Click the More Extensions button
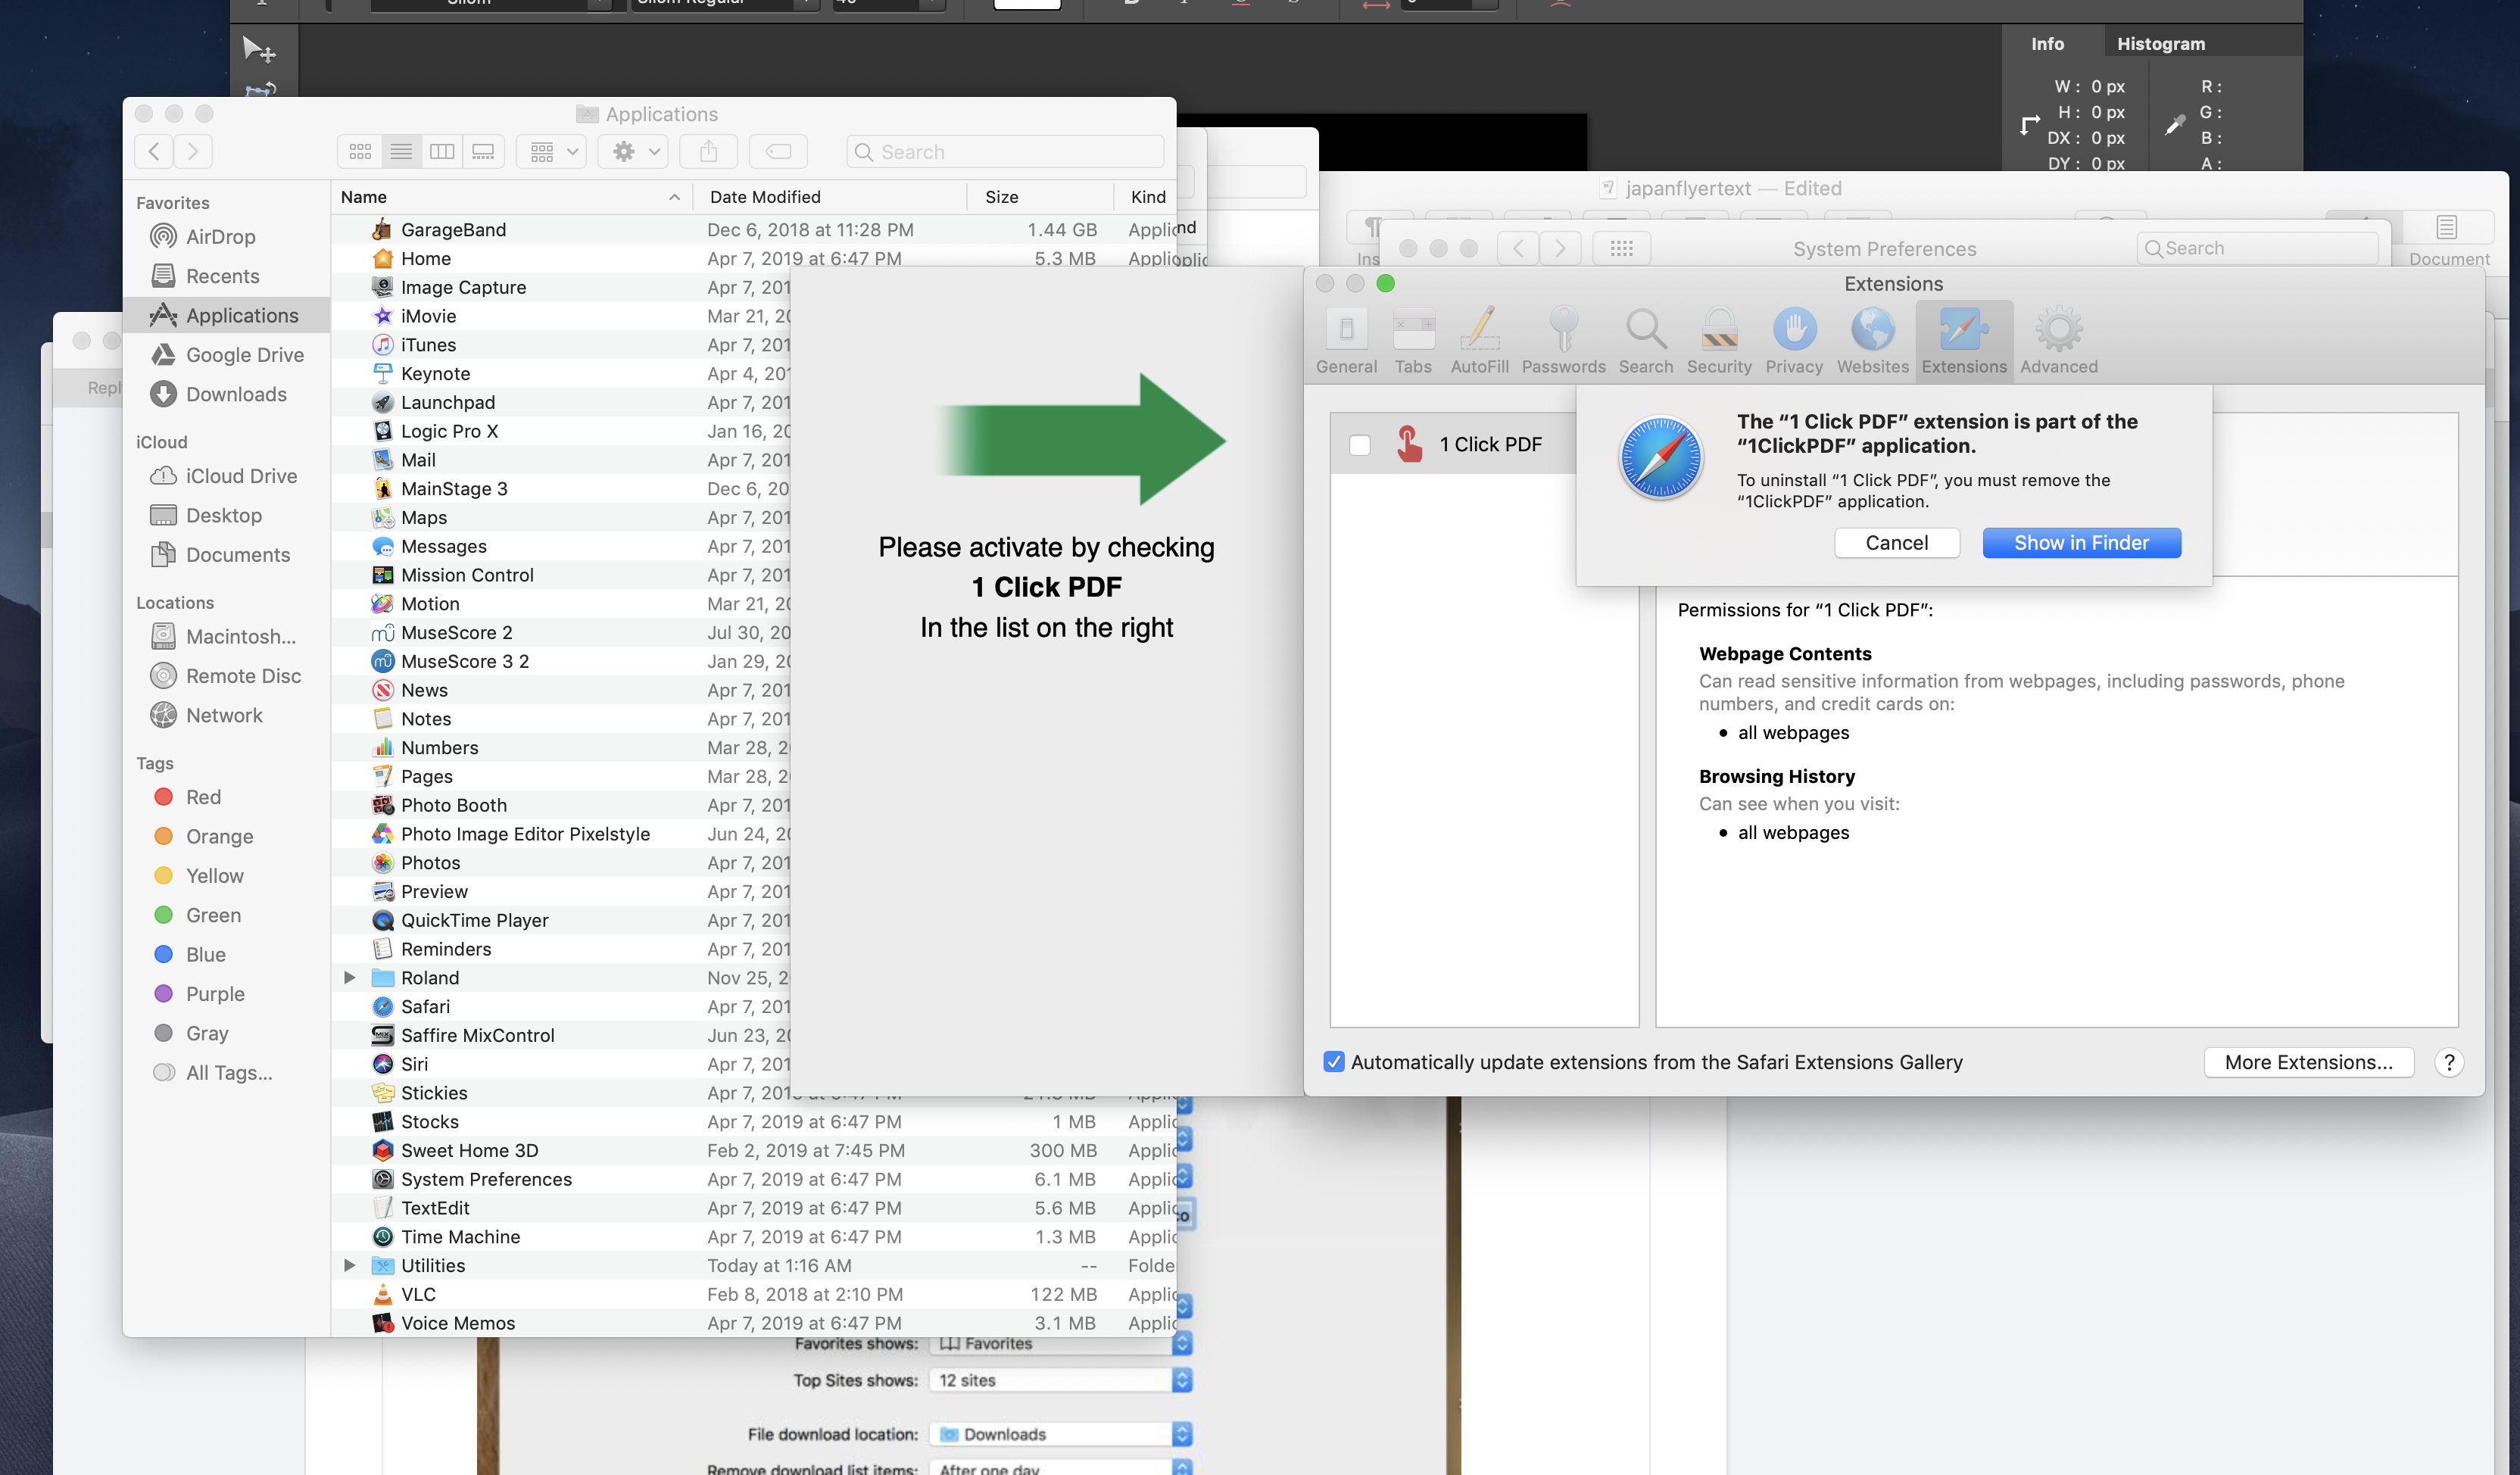 click(2308, 1062)
